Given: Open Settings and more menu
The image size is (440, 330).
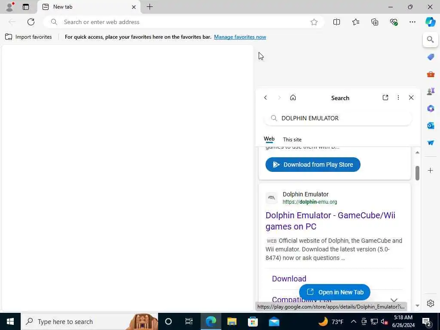Looking at the screenshot, I should [x=412, y=22].
